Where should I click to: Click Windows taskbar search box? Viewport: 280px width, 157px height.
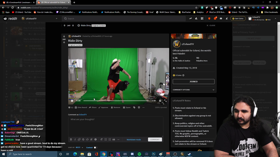32,154
